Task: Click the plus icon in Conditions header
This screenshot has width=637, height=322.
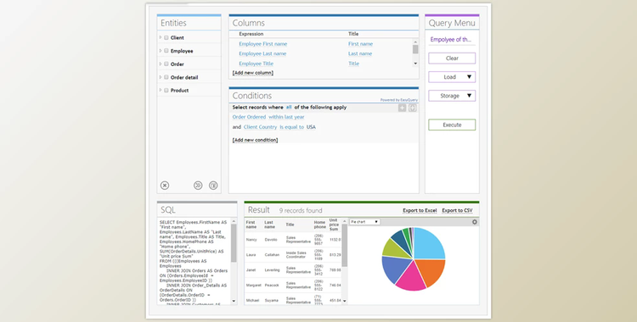Action: 402,108
